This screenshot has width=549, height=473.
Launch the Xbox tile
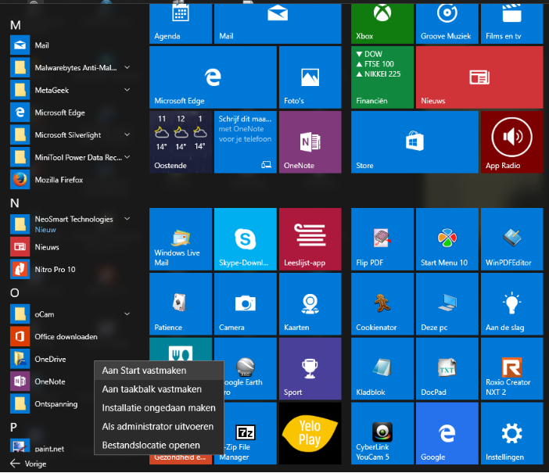point(382,21)
